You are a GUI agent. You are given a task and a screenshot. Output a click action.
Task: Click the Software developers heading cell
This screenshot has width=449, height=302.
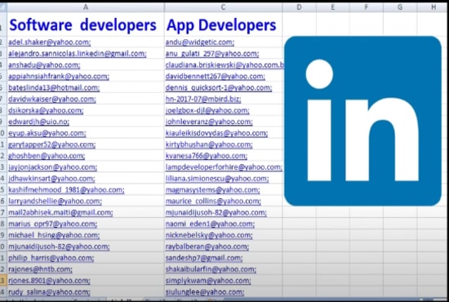(x=82, y=25)
